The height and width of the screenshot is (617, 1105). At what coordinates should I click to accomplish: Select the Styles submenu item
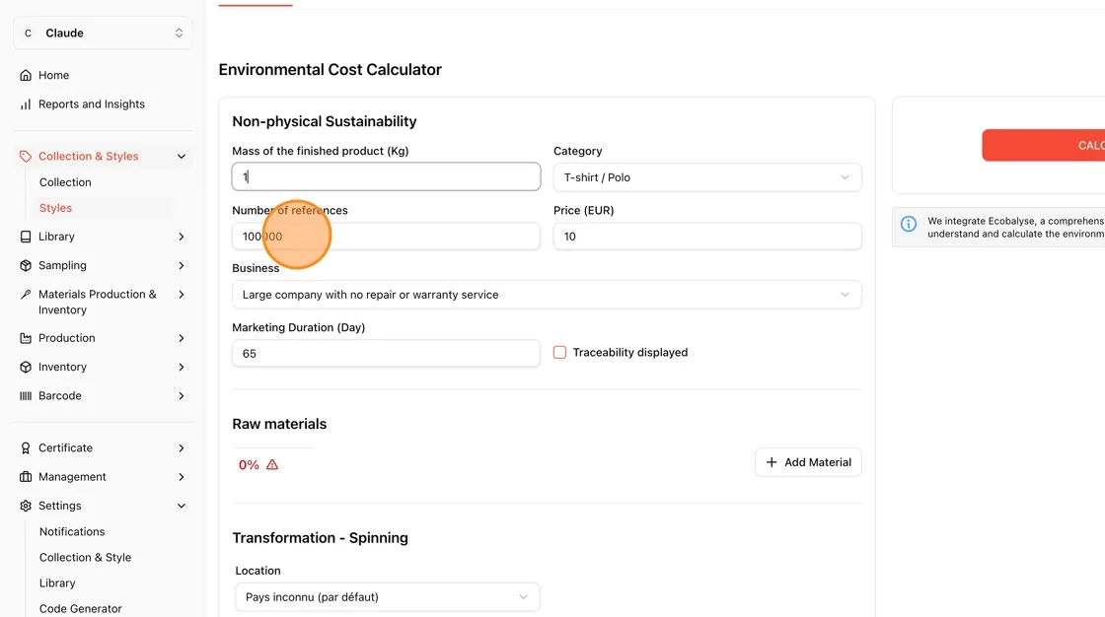click(55, 208)
